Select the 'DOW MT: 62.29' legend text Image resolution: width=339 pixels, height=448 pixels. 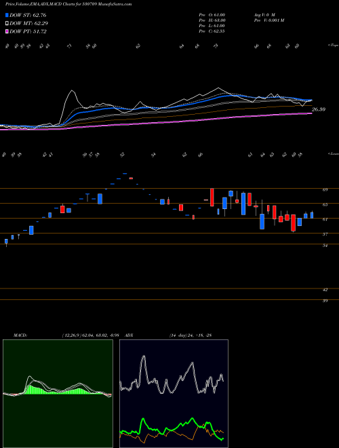click(x=29, y=24)
